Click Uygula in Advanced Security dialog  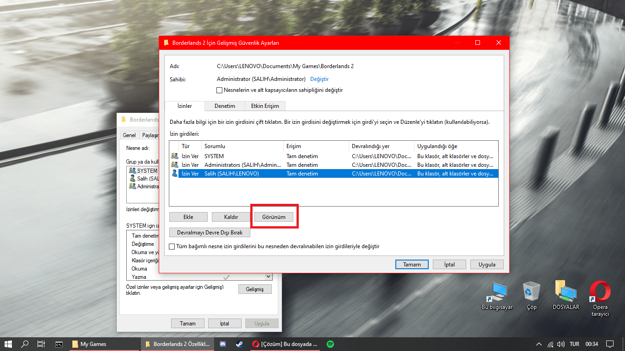[487, 265]
